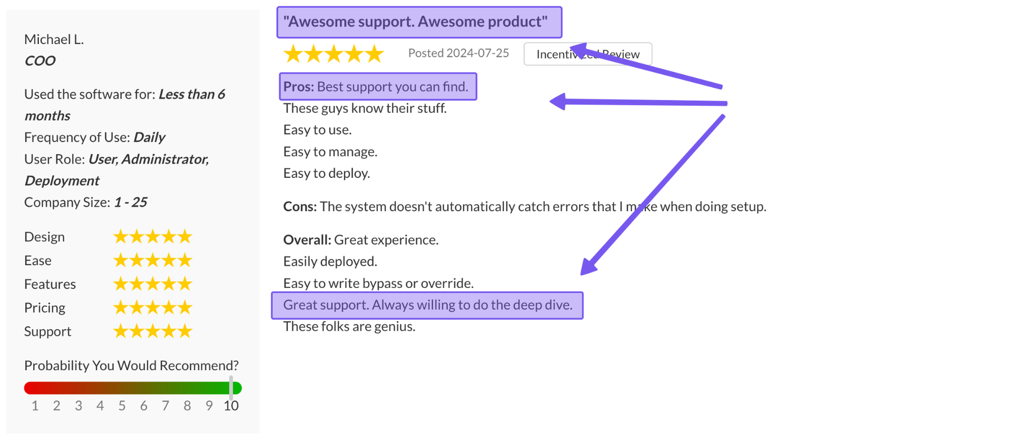Click the overall five-star rating
This screenshot has height=441, width=1034.
tap(333, 54)
